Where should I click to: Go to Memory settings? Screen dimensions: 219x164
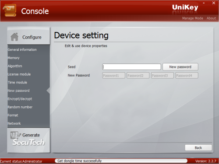click(14, 58)
